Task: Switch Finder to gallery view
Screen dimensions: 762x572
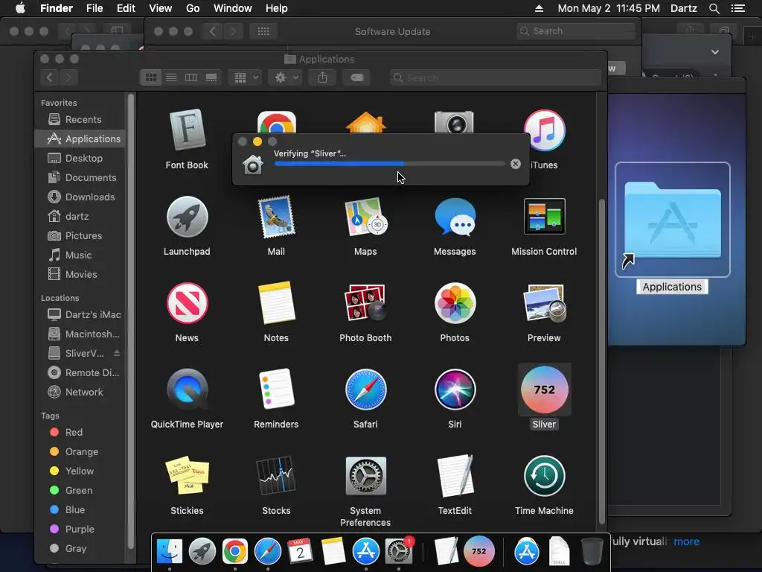Action: click(x=211, y=77)
